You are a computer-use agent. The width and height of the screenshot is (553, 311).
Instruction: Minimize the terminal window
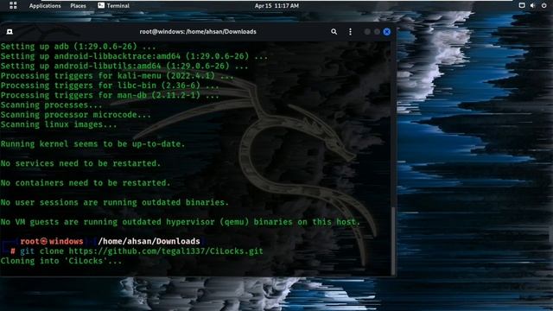coord(367,32)
